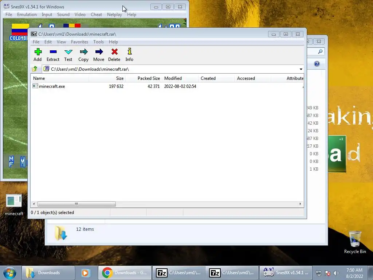Sort by Modified column header
This screenshot has width=373, height=280.
pos(180,78)
